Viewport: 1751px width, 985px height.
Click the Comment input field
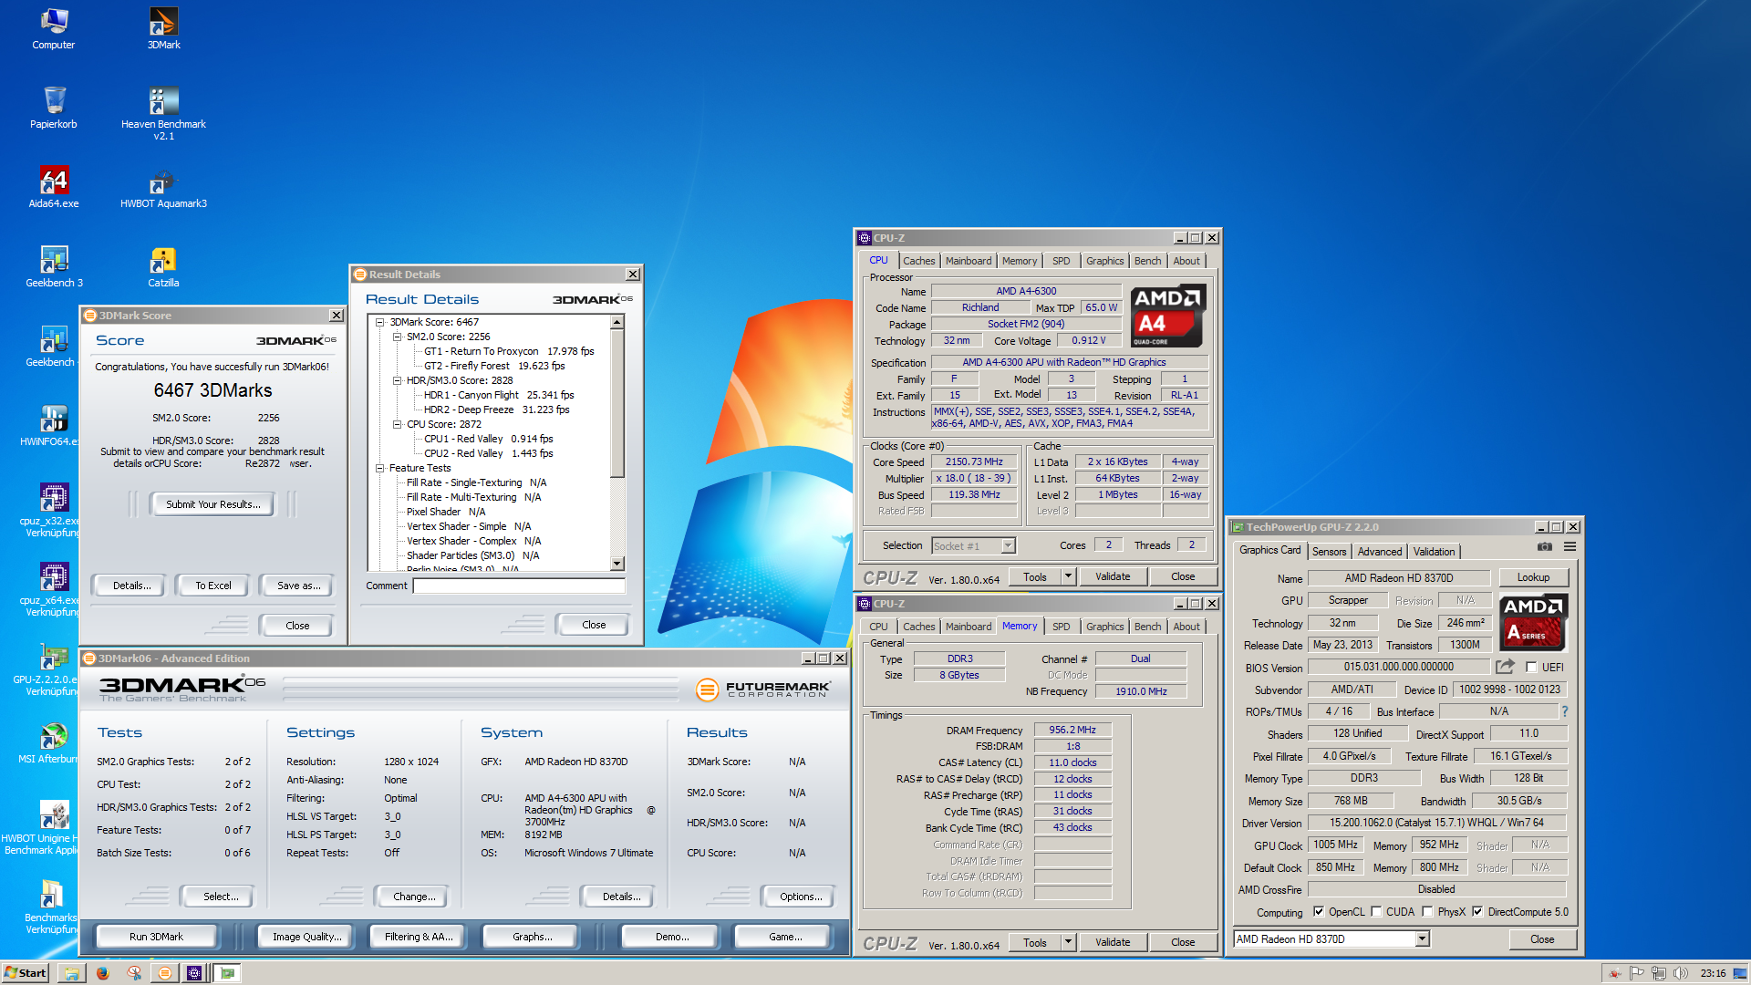pyautogui.click(x=519, y=586)
